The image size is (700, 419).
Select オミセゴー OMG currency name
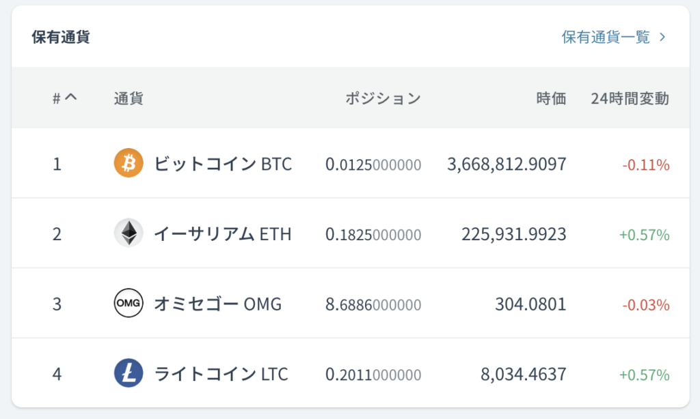(218, 304)
